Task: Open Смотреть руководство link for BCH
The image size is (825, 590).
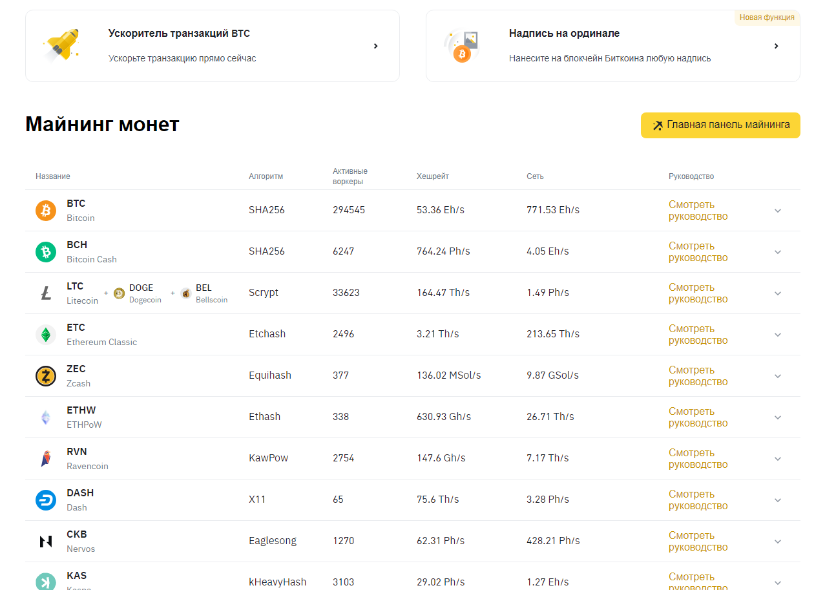Action: [698, 252]
